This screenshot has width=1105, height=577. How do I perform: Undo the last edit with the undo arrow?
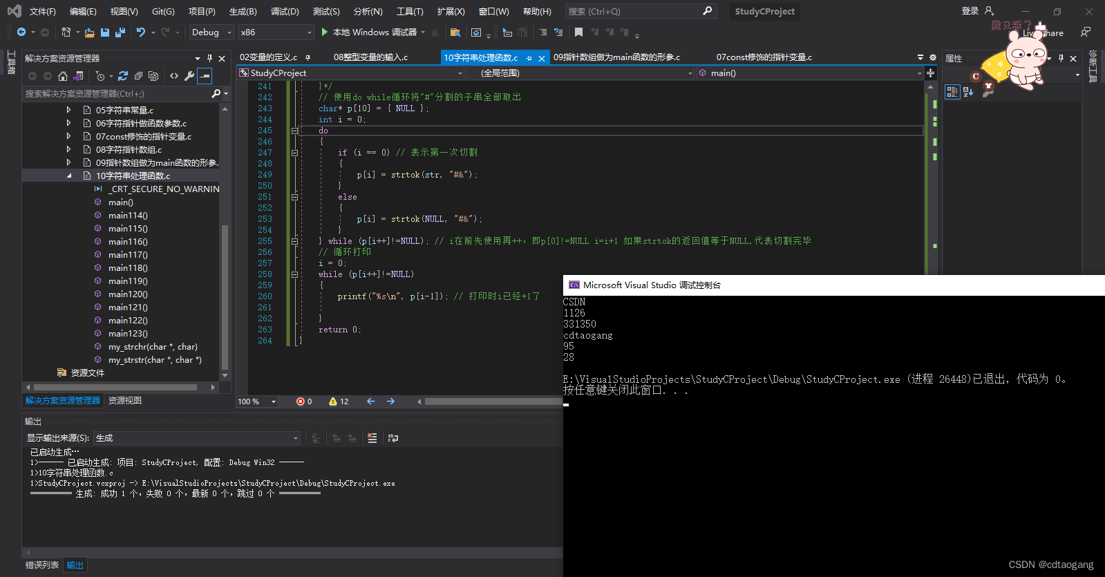141,32
